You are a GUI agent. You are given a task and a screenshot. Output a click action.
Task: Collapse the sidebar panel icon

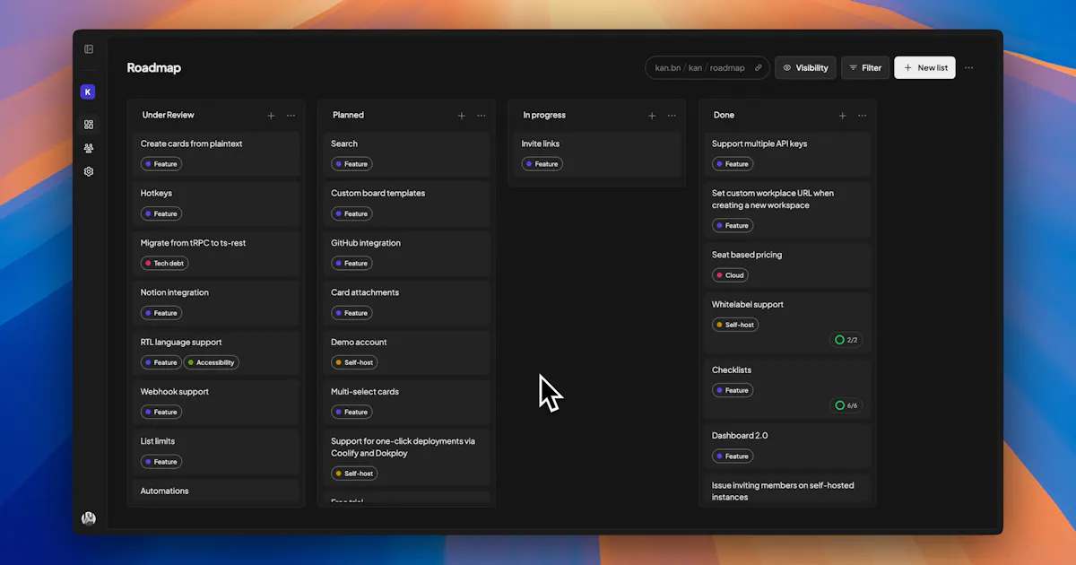point(89,49)
